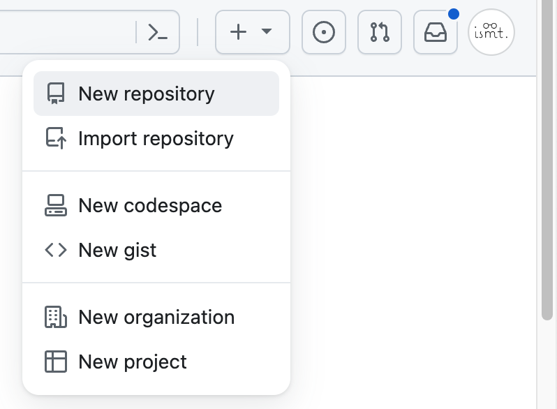The height and width of the screenshot is (409, 557).
Task: Click the gist code brackets icon
Action: click(x=56, y=250)
